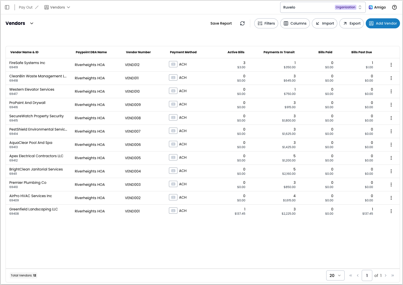
Task: Sort by Bills Past Due column
Action: pyautogui.click(x=361, y=52)
